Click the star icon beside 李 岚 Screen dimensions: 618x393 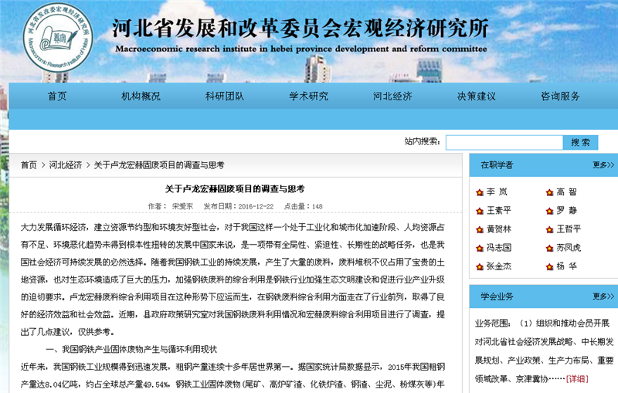480,192
